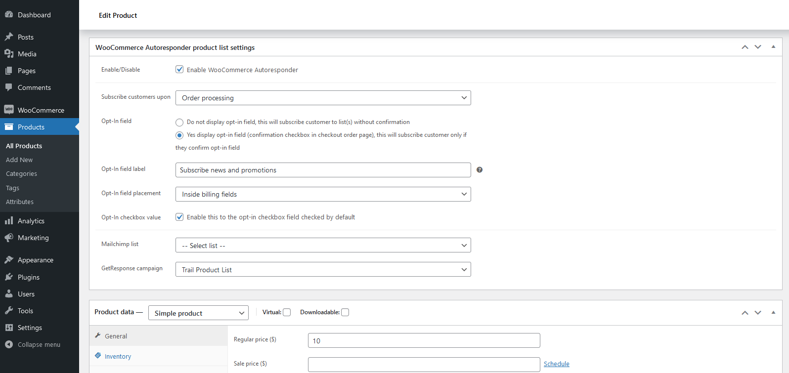Click the Plugins sidebar icon
Viewport: 789px width, 373px height.
coord(9,277)
